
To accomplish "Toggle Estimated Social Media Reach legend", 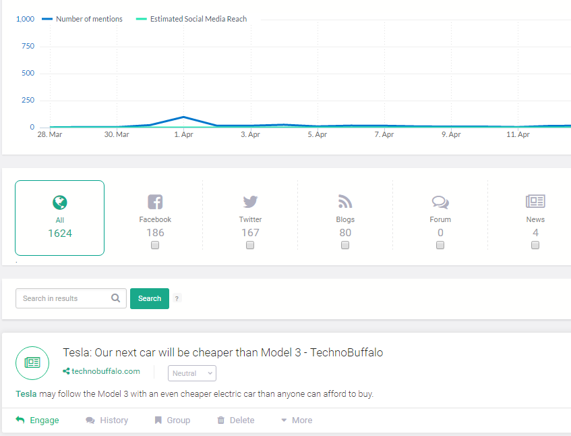I will click(x=191, y=19).
